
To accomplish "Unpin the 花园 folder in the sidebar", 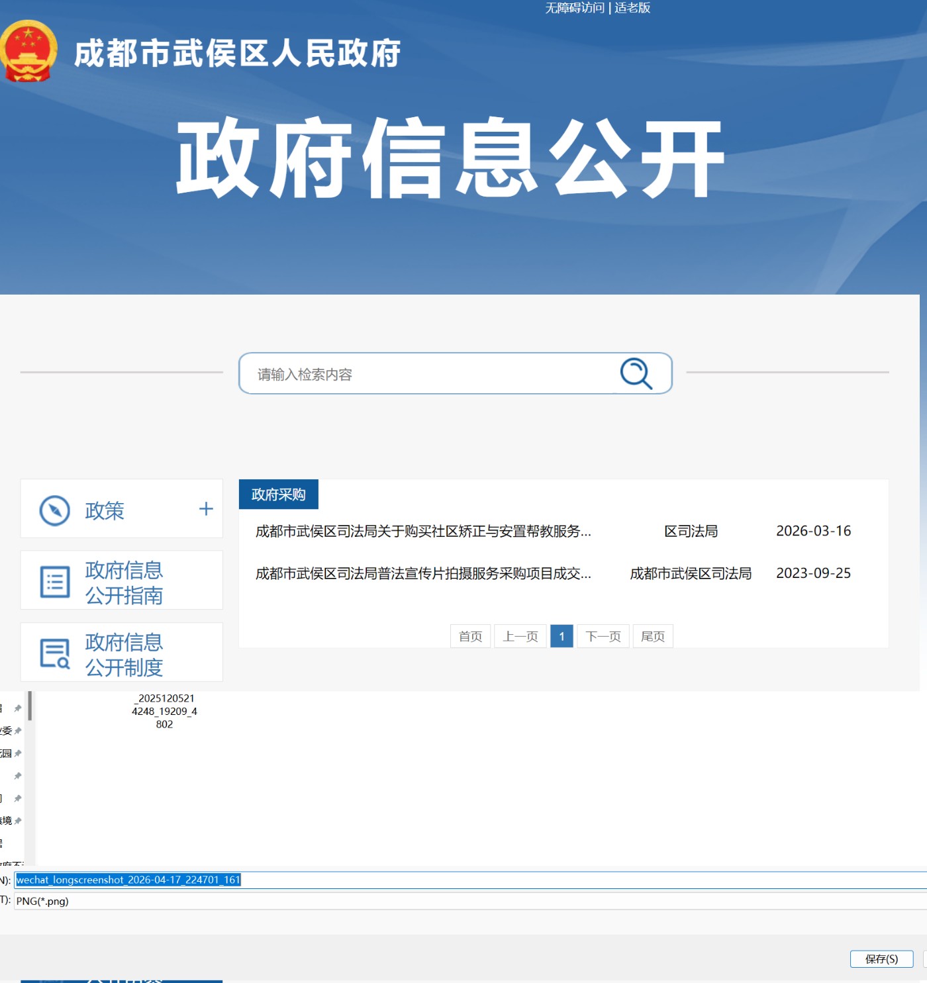I will (x=18, y=753).
